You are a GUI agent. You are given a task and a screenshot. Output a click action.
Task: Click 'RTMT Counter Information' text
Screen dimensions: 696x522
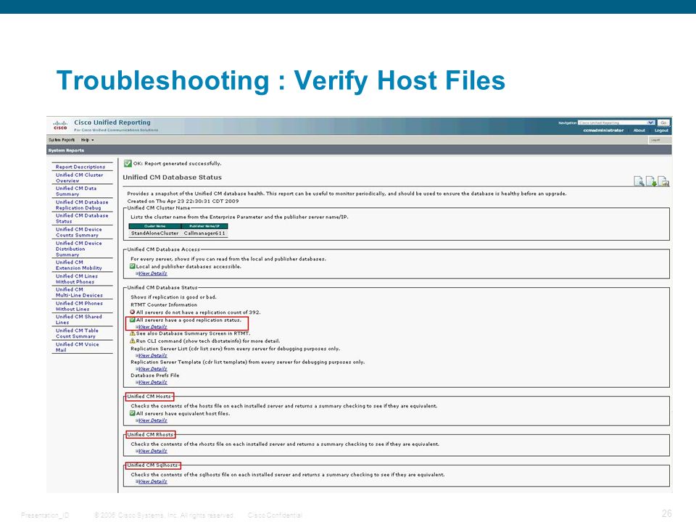[x=164, y=304]
